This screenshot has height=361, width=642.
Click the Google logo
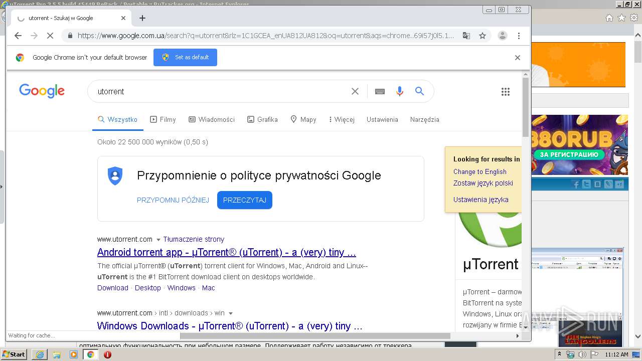(x=42, y=91)
